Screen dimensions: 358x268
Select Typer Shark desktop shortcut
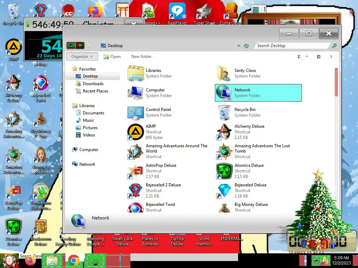coord(204,14)
